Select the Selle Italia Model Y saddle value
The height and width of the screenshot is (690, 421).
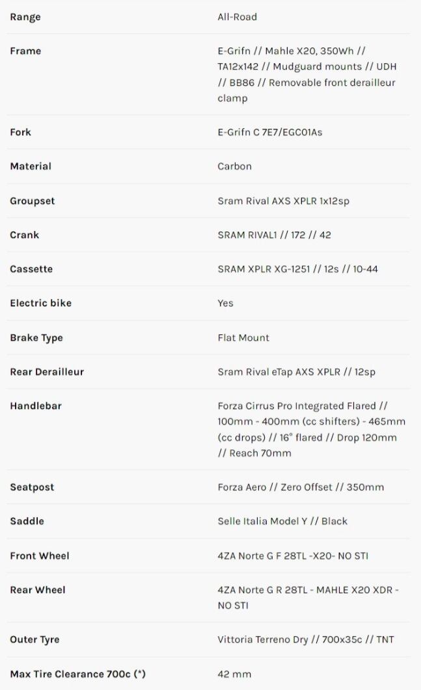click(x=282, y=521)
